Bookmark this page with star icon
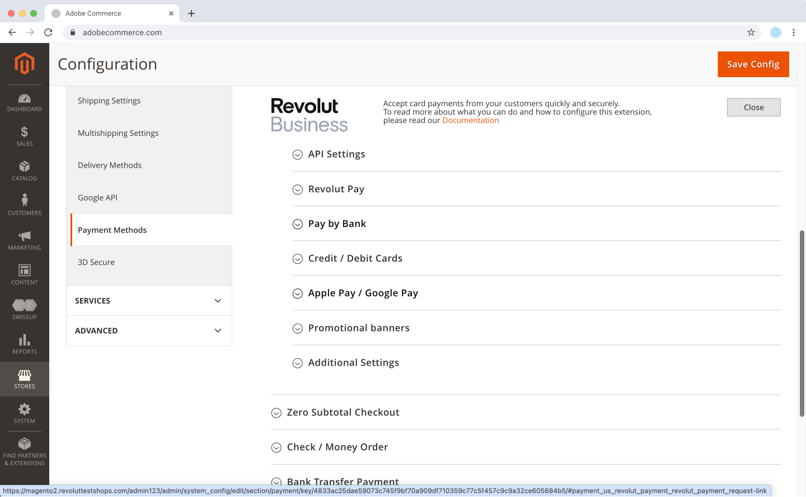Screen dimensions: 806x497 [x=751, y=32]
